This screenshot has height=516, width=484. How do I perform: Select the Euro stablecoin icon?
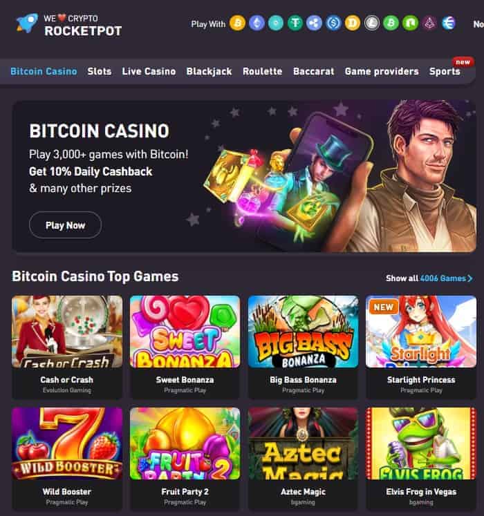point(449,23)
